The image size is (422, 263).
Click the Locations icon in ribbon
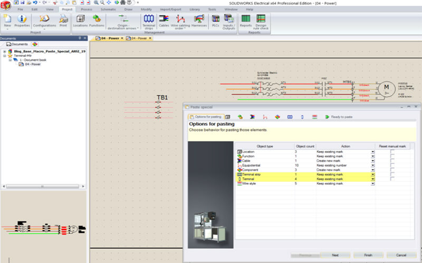[x=80, y=21]
